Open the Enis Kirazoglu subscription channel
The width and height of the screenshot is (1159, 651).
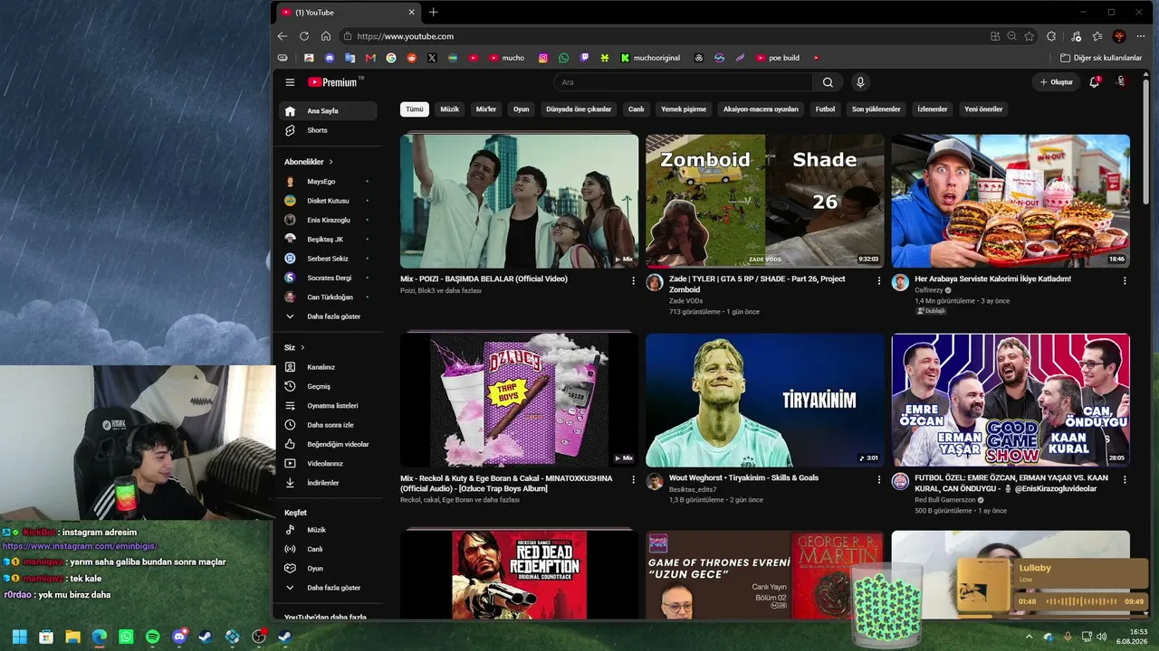329,220
